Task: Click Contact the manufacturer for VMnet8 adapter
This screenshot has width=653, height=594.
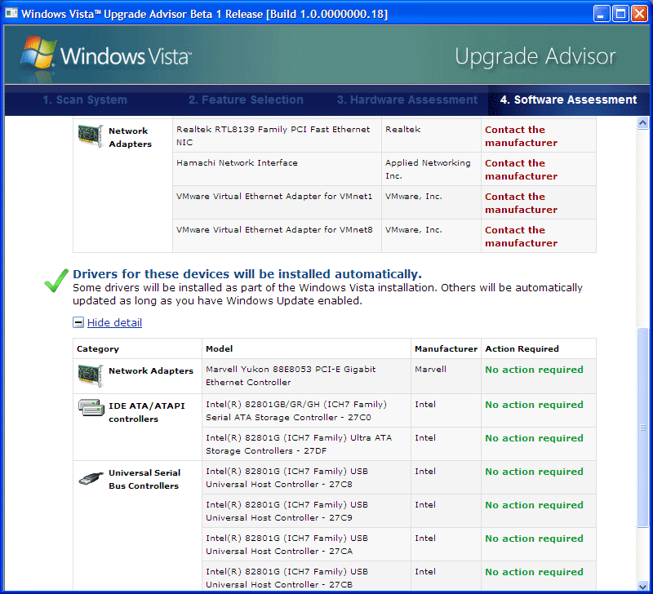Action: pyautogui.click(x=521, y=237)
